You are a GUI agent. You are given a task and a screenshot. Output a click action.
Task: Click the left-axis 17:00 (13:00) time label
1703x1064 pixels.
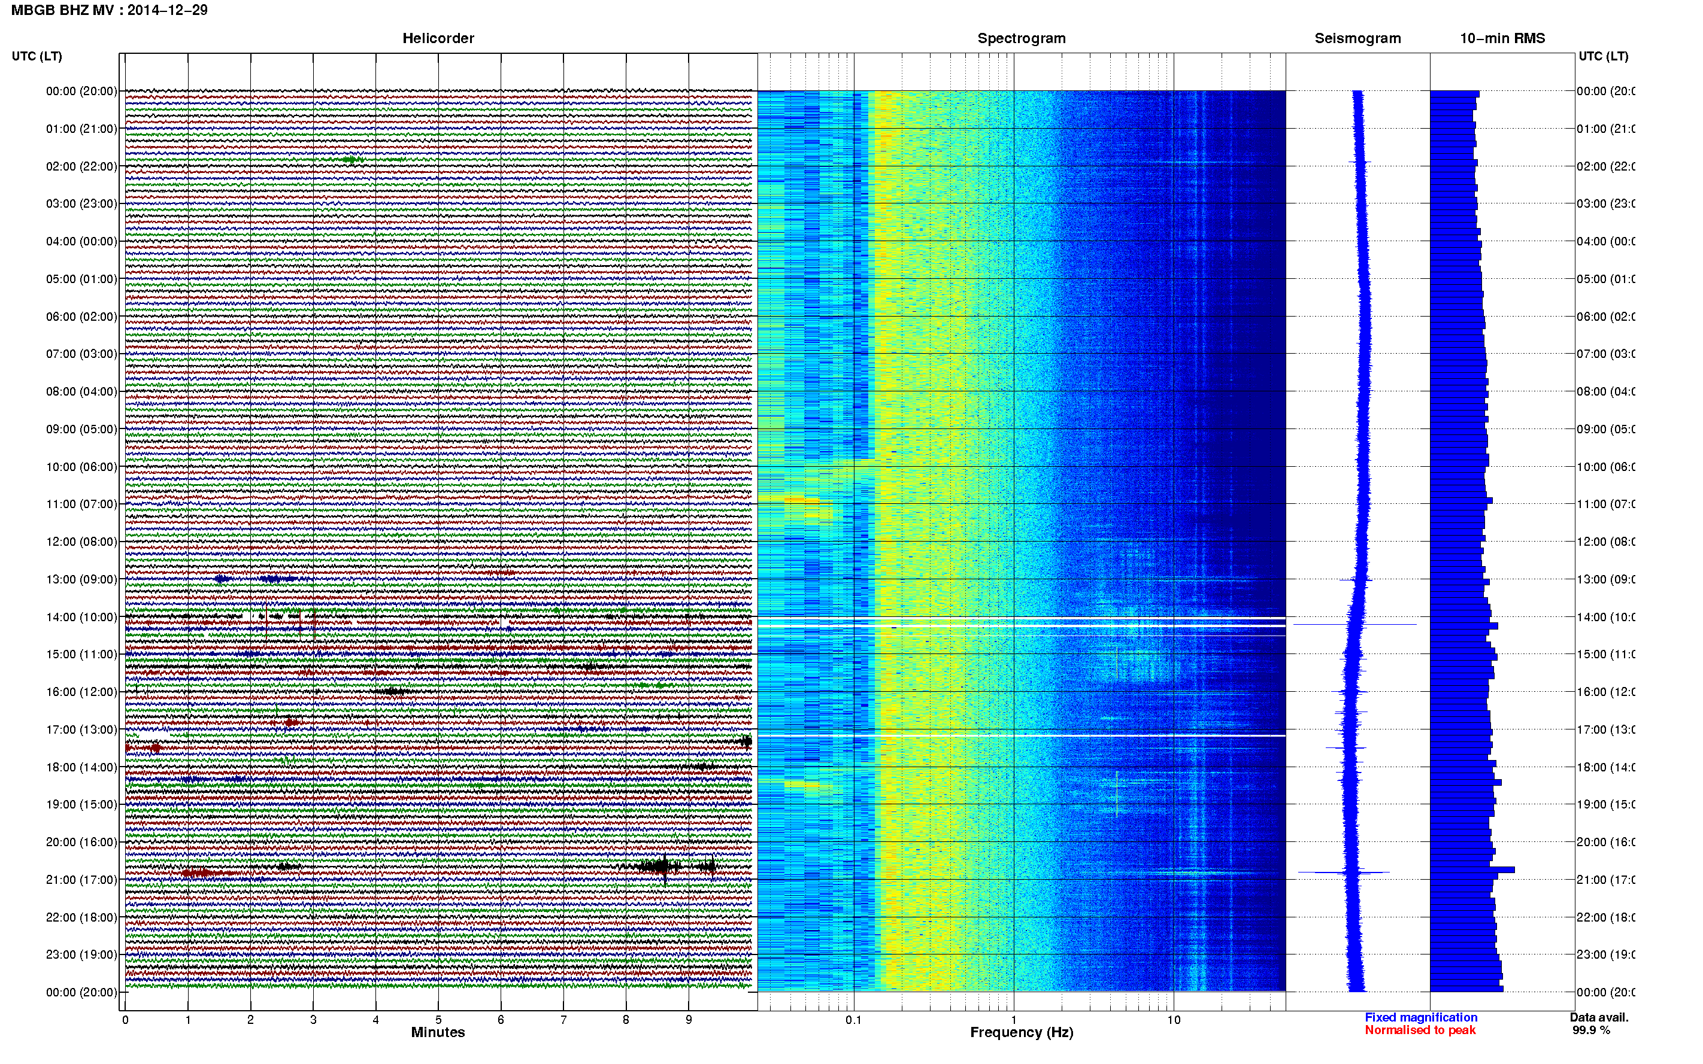(81, 729)
